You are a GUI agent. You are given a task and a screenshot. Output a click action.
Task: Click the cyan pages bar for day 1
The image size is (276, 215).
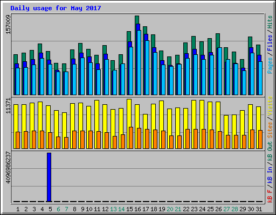18,81
